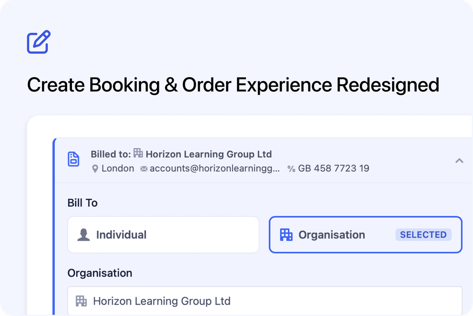Select the Individual billing option
Screen dimensions: 473x316
click(x=163, y=234)
